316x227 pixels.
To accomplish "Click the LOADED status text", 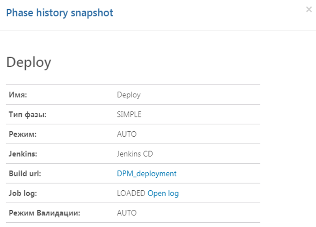I will pyautogui.click(x=131, y=193).
